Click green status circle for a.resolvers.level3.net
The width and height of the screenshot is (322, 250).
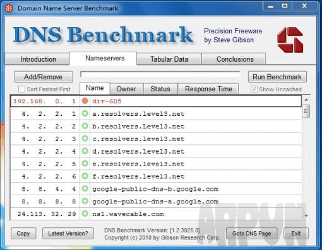85,113
